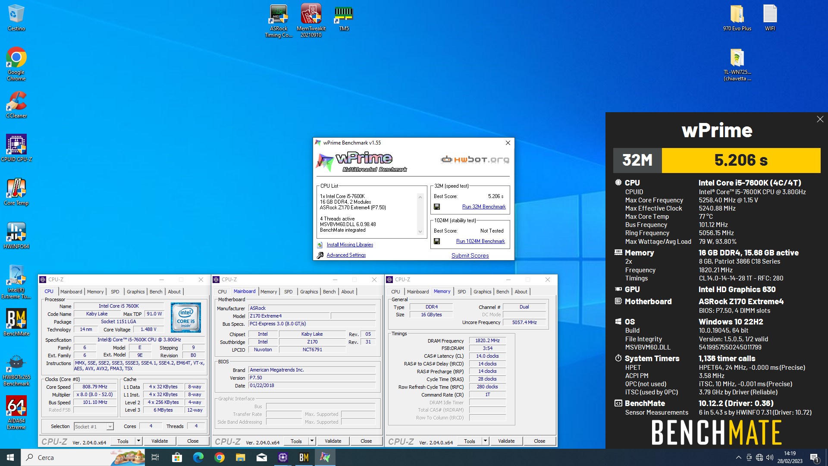Screen dimensions: 828x466
Task: Open Advanced Settings in wPrime
Action: click(x=346, y=255)
